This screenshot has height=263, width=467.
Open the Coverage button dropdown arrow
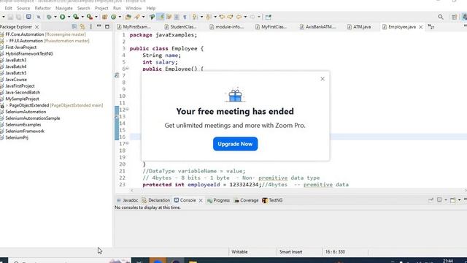82,17
